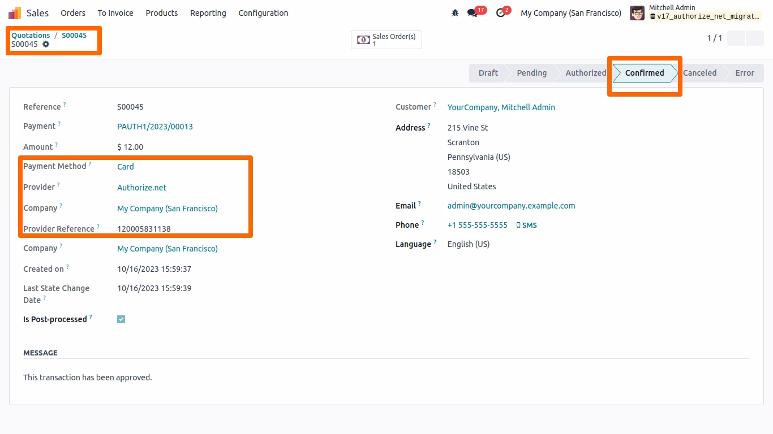Open the Card payment method link
773x434 pixels.
126,167
